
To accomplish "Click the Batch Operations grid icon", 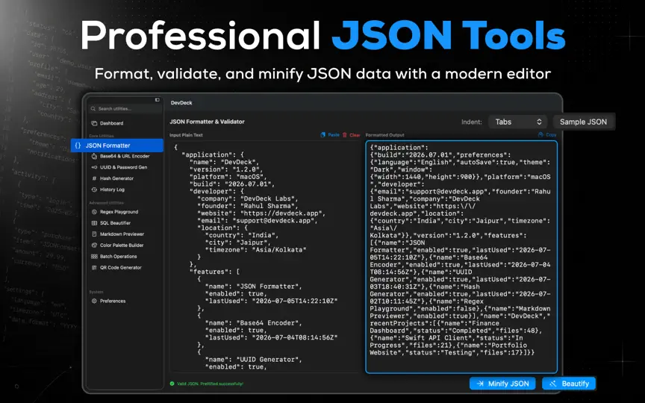I will point(94,256).
